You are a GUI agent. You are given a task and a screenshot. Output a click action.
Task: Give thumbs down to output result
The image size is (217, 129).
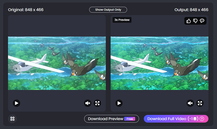click(x=195, y=21)
